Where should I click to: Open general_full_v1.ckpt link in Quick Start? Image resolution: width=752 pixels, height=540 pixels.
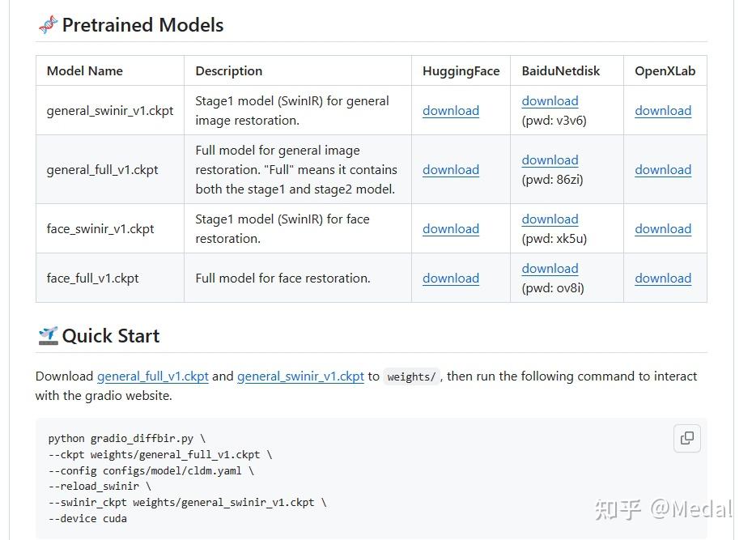[153, 376]
